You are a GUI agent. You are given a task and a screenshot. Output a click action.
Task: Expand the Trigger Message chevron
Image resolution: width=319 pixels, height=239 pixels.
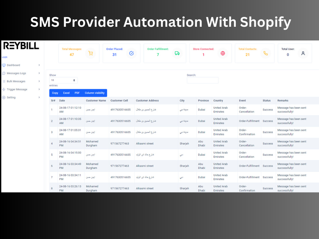click(39, 89)
